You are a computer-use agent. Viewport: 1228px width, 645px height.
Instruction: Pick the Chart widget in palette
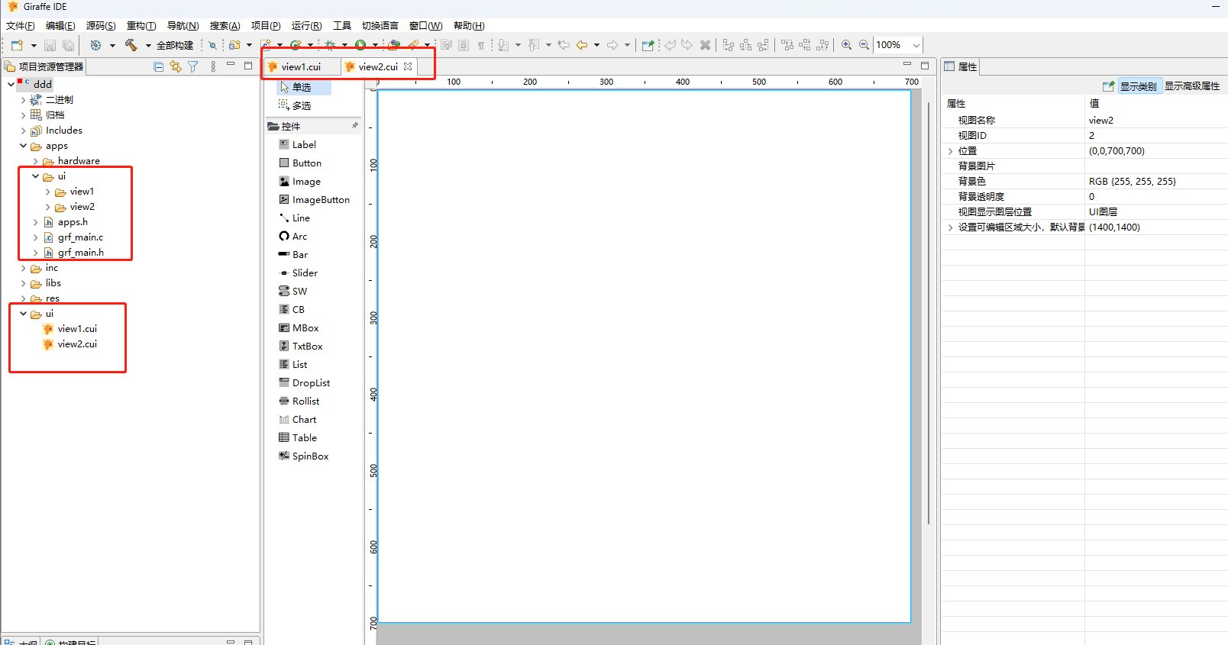[304, 420]
